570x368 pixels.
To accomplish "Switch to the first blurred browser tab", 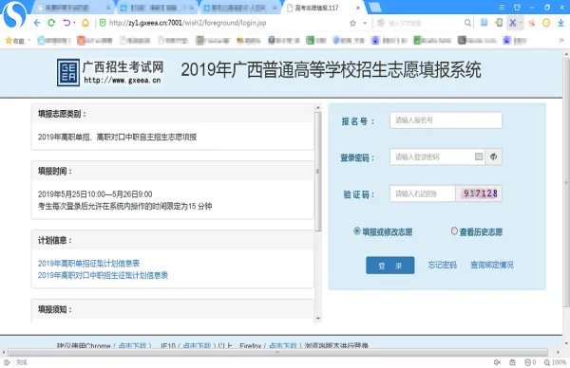I will click(x=73, y=8).
